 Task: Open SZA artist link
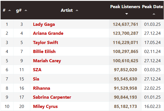click(x=37, y=70)
